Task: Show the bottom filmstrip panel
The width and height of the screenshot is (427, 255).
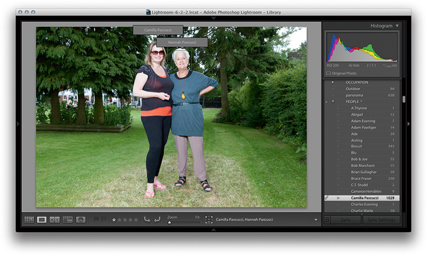Action: (x=213, y=230)
